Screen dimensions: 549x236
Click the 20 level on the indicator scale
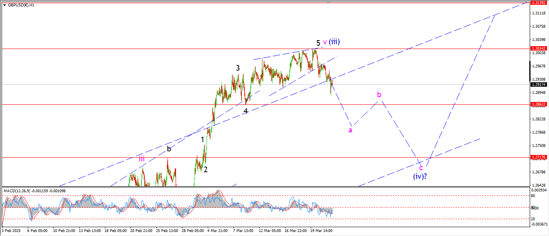click(533, 219)
